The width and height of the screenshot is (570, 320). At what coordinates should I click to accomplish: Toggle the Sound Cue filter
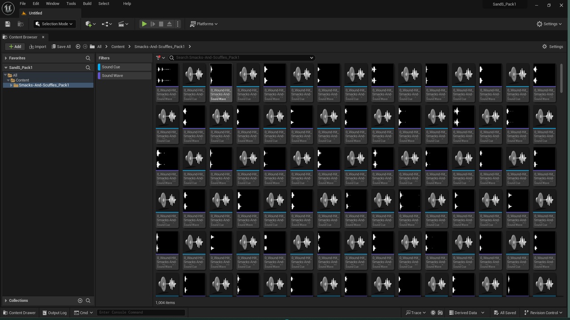[125, 67]
